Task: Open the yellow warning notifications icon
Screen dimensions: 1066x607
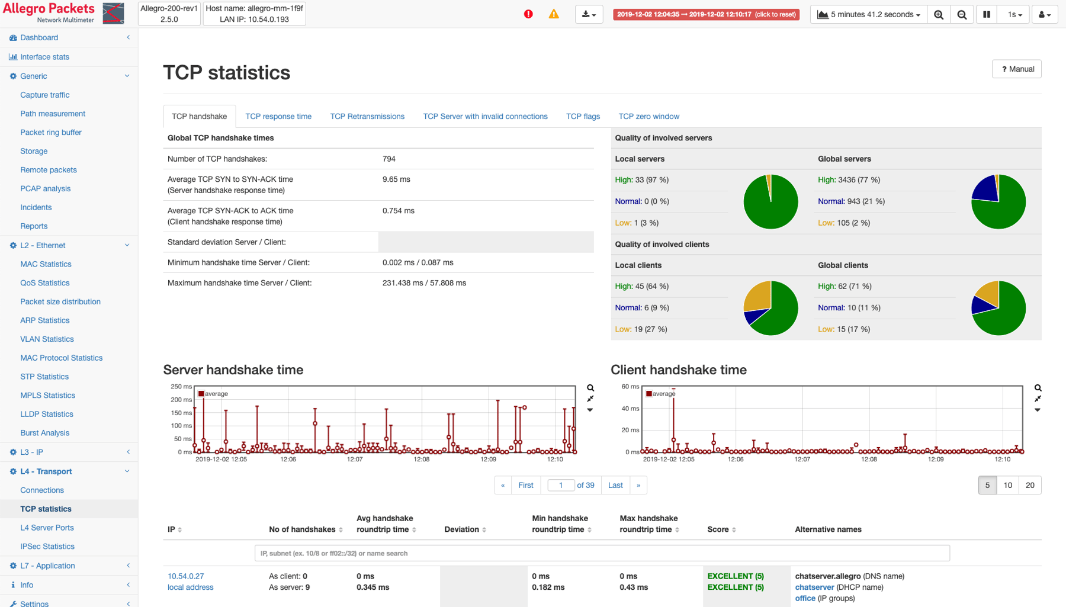Action: point(554,14)
